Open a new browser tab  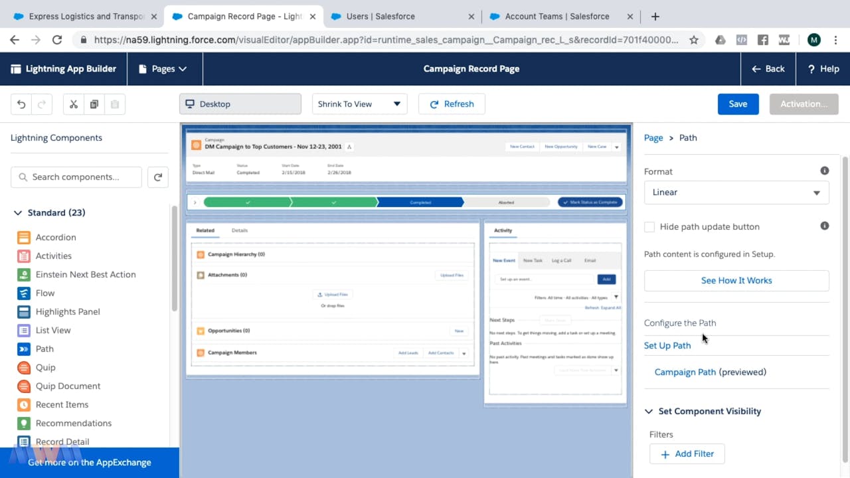click(655, 17)
